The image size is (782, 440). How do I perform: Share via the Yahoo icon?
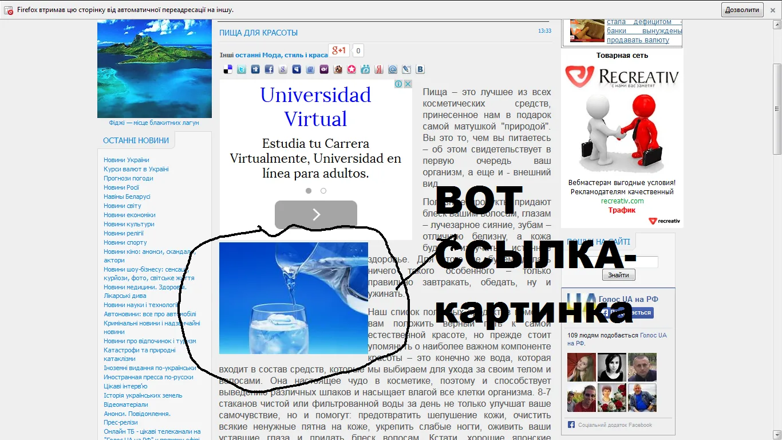point(324,69)
